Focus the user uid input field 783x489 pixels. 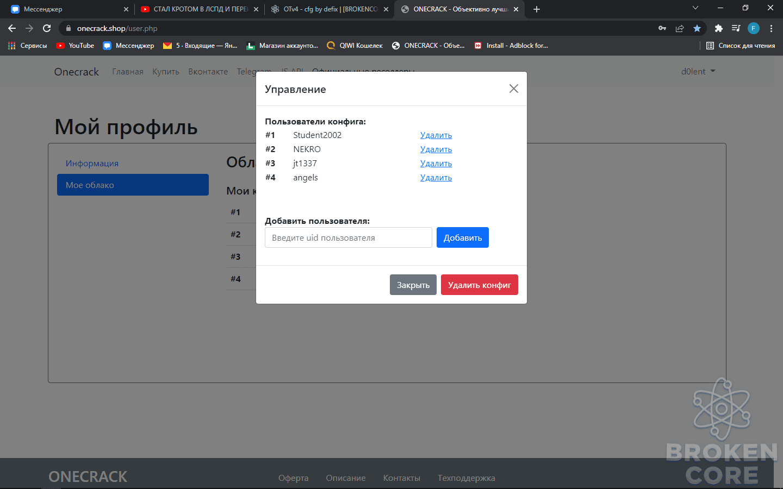349,237
